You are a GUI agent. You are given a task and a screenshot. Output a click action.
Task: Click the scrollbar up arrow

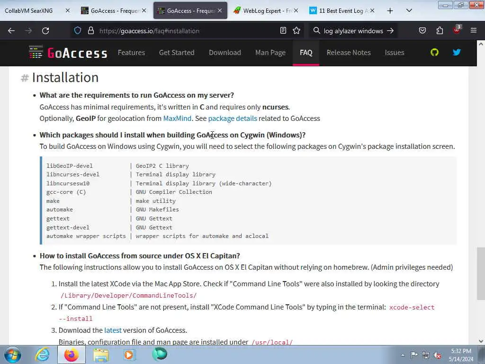point(481,44)
